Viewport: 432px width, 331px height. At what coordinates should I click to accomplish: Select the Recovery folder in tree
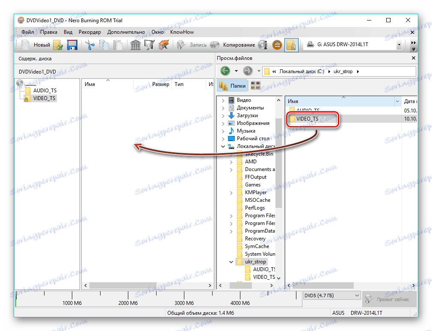(x=255, y=239)
